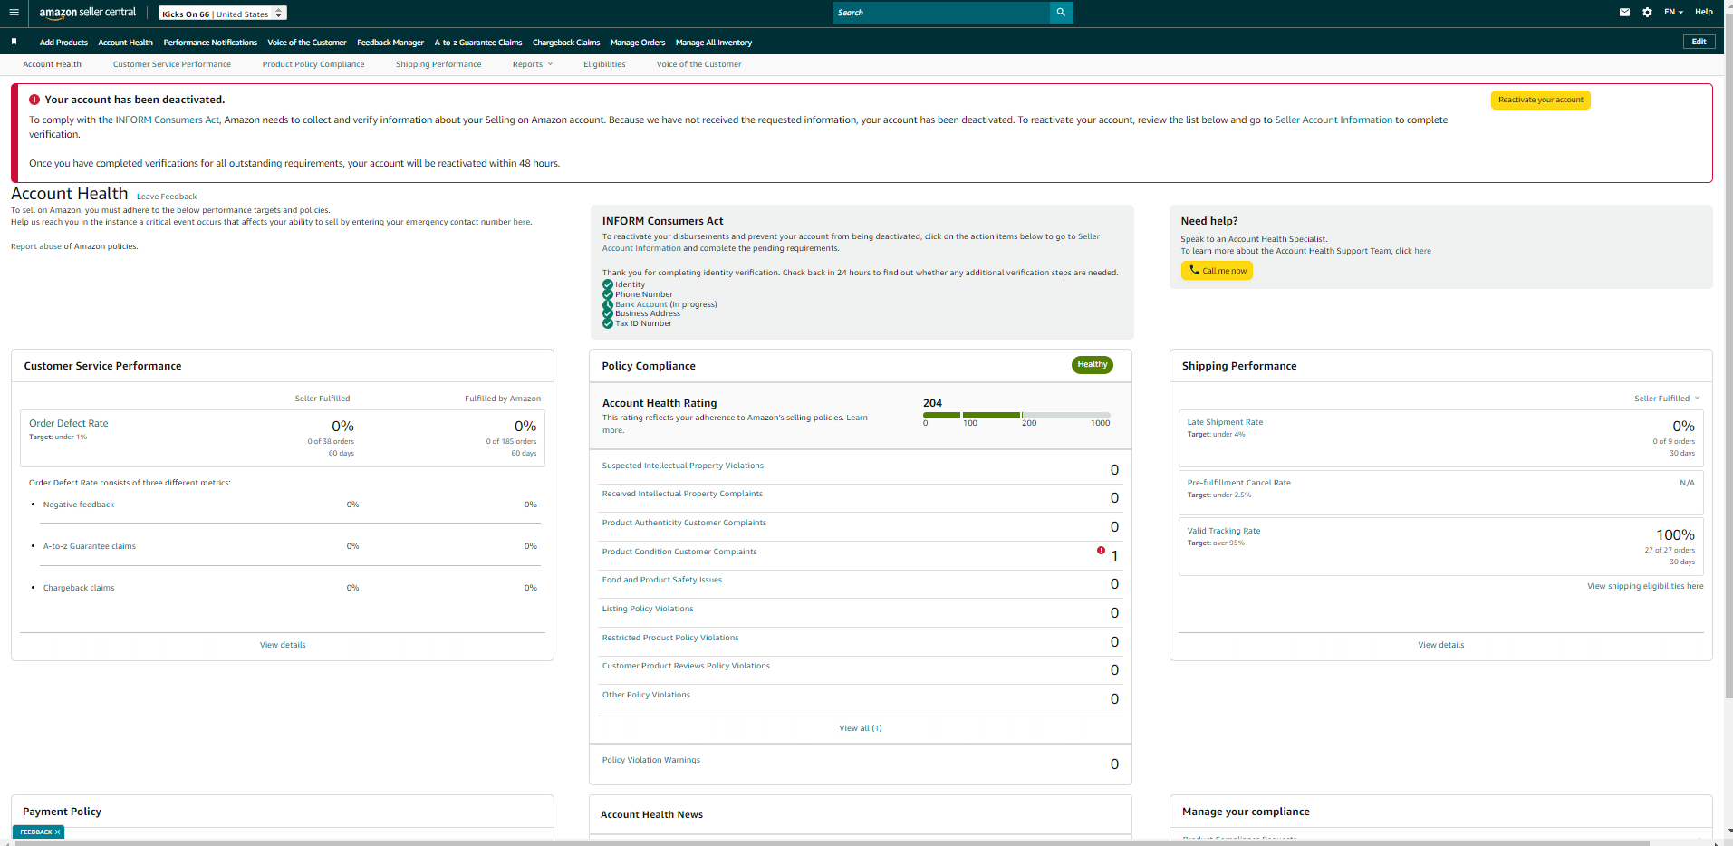This screenshot has width=1733, height=846.
Task: Close the FEEDBACK tab with its X
Action: (x=57, y=832)
